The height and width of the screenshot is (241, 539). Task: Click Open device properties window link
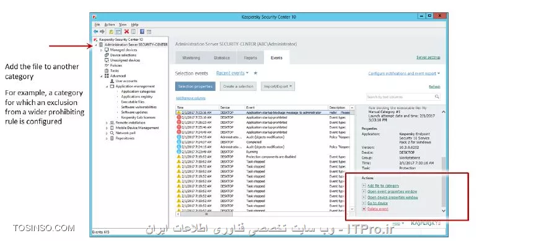[x=393, y=198]
